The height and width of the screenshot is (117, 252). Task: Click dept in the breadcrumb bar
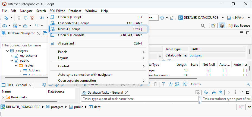tap(97, 107)
